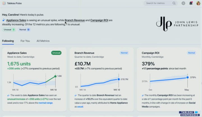Viewport: 202px width, 117px height.
Task: Click the 379% chart data point
Action: tap(188, 77)
